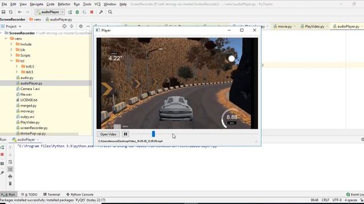Open the Navigate menu
364x204 pixels.
point(36,4)
